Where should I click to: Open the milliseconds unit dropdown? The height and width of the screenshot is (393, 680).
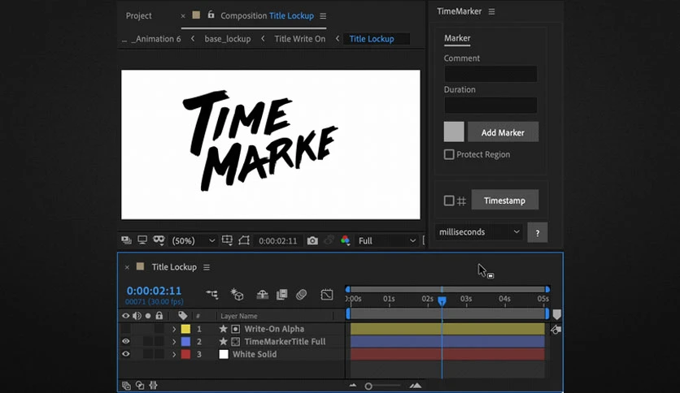click(479, 232)
